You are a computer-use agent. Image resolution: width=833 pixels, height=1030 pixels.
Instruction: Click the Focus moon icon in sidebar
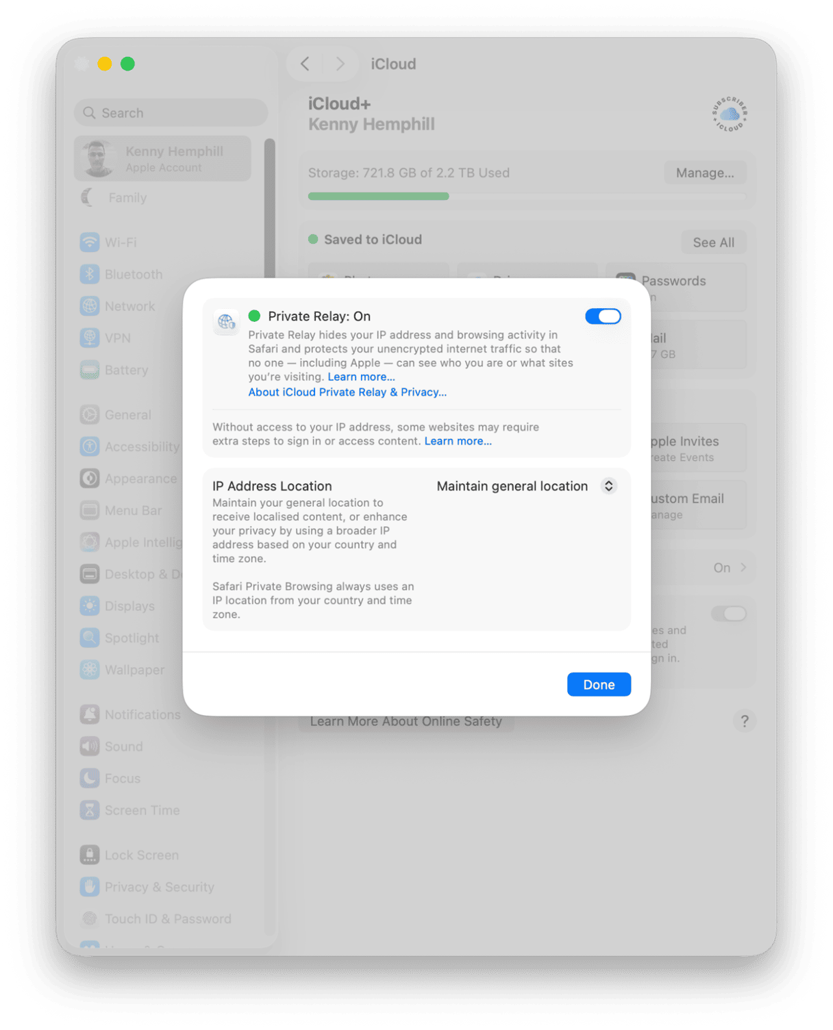(90, 778)
